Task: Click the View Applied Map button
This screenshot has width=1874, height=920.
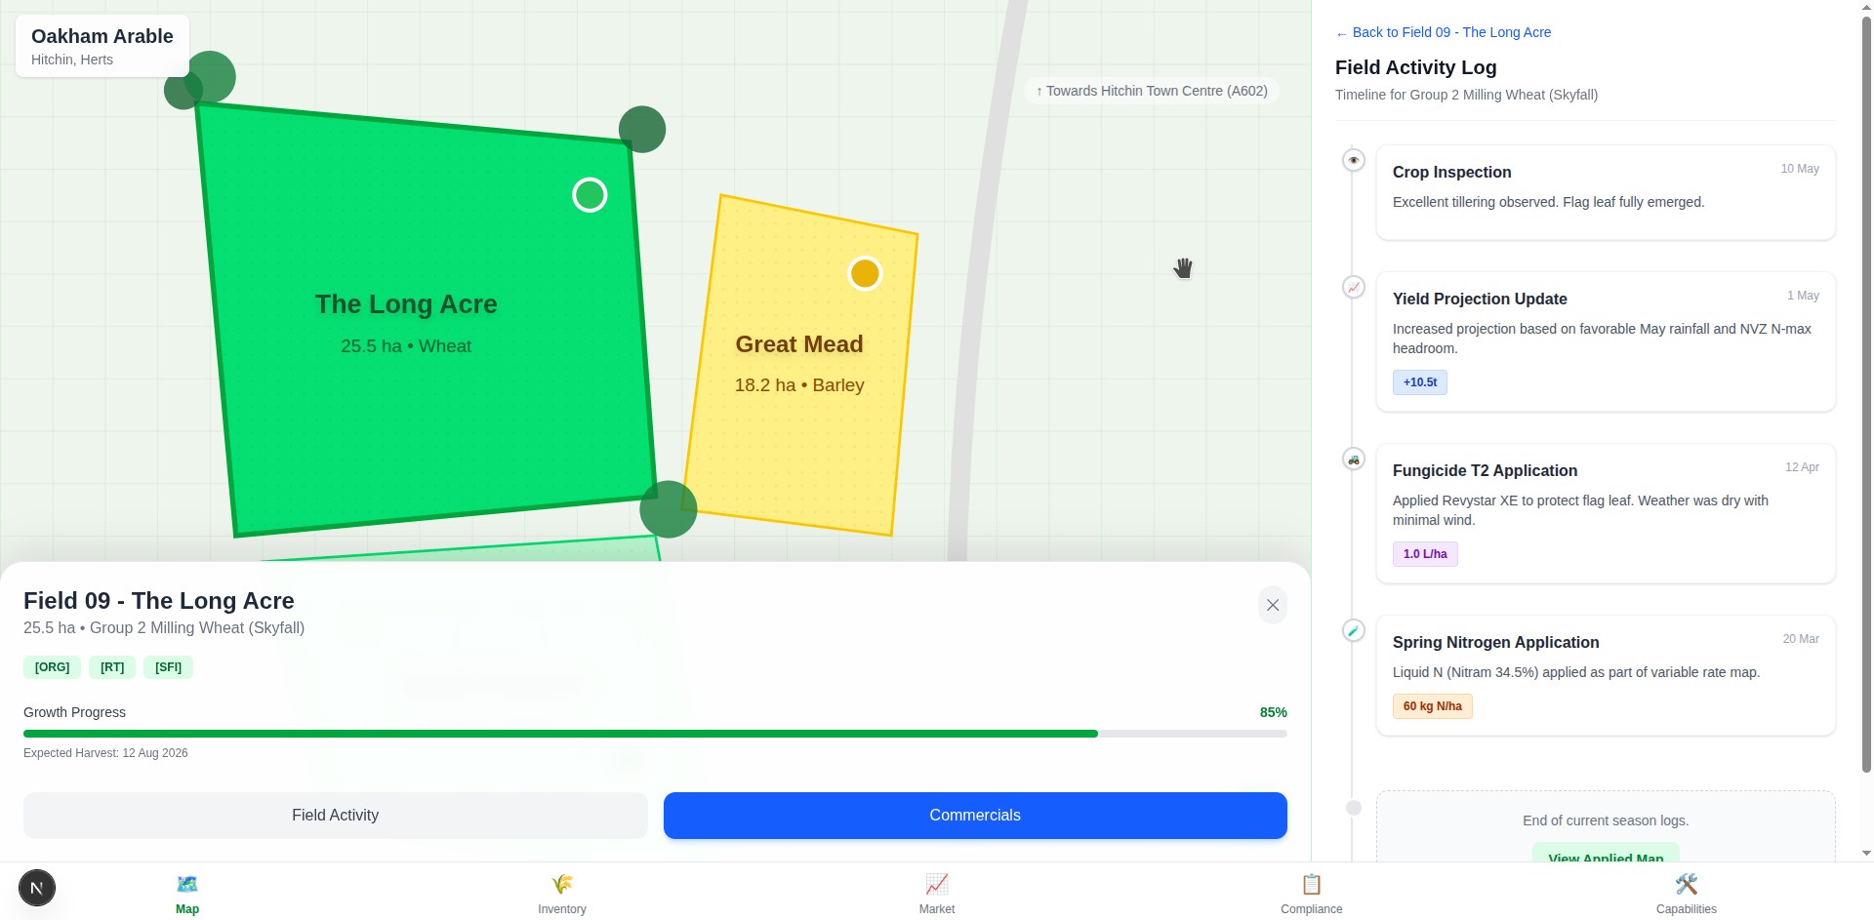Action: click(x=1606, y=852)
